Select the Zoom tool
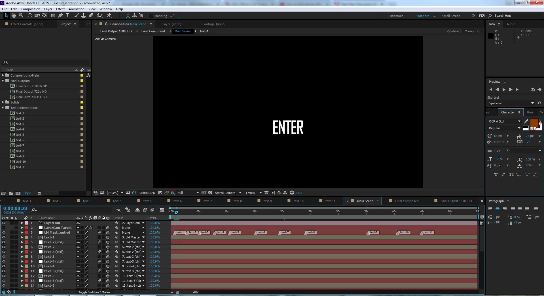This screenshot has width=544, height=296. click(21, 16)
